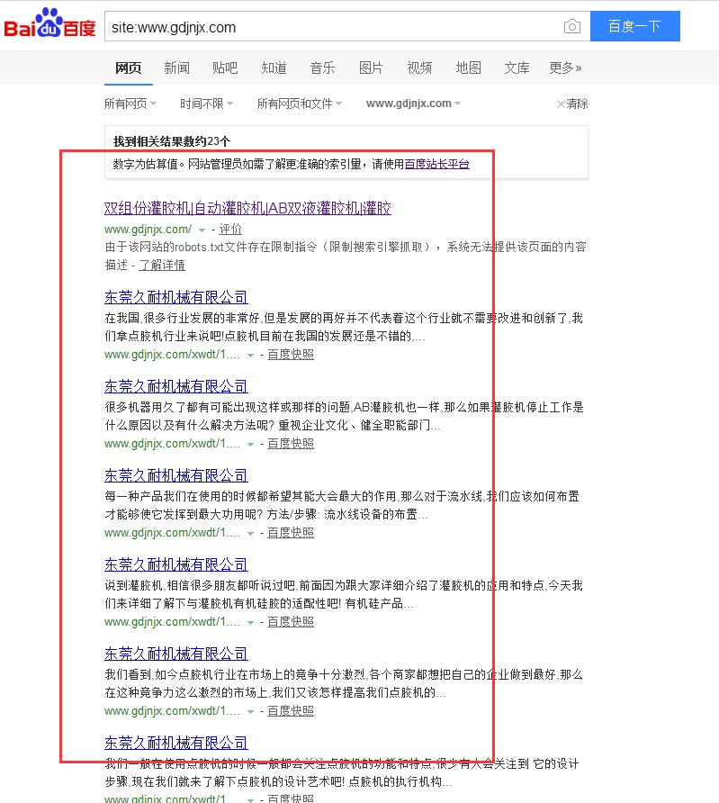Screen dimensions: 719x803
Task: Open the 更多» menu
Action: pos(565,68)
